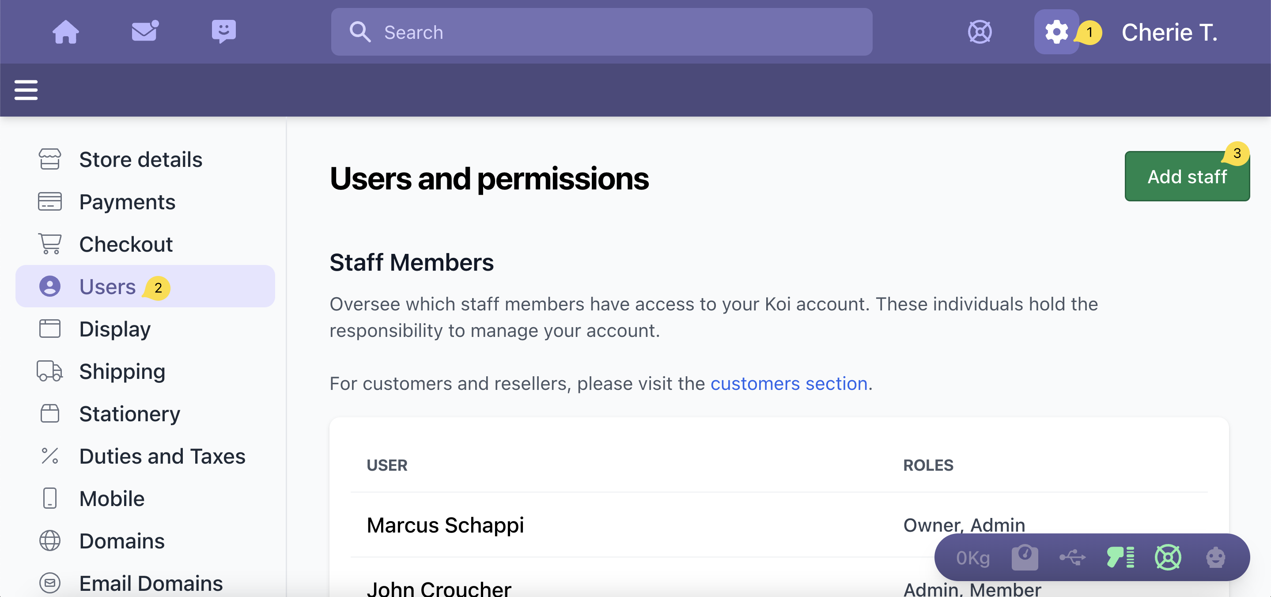Select Store details in settings sidebar
1271x597 pixels.
pos(140,159)
